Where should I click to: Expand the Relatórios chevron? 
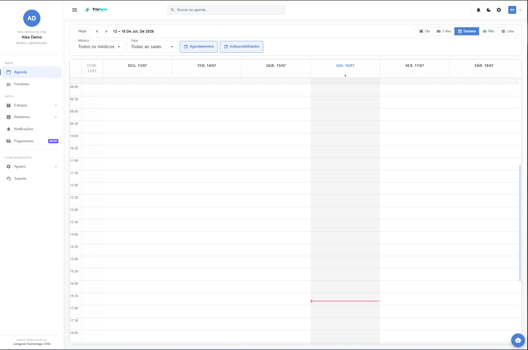click(x=56, y=117)
